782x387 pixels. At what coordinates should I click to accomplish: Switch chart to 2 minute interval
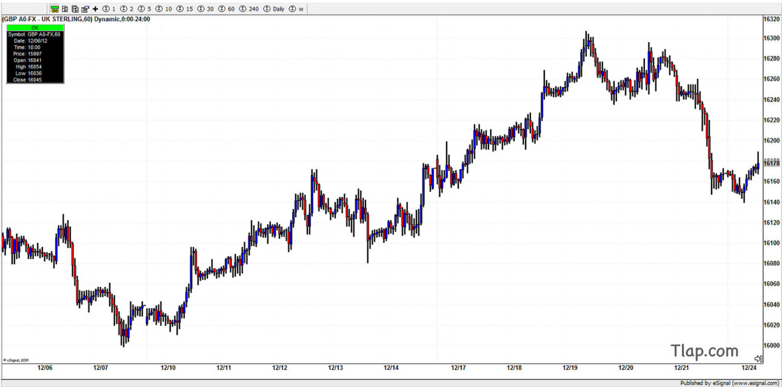pos(127,9)
